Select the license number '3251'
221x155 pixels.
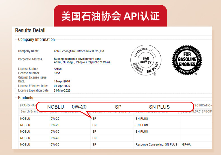(x=57, y=73)
